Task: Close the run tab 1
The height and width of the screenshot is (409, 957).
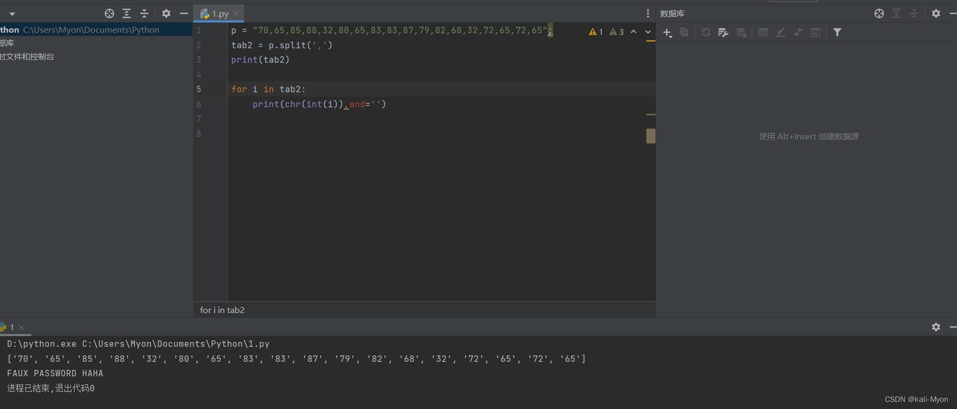Action: coord(21,328)
